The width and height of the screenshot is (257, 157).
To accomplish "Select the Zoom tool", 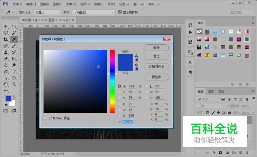I will [14, 84].
